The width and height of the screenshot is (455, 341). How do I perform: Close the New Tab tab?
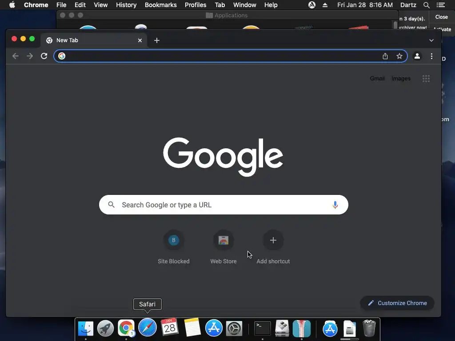point(140,40)
